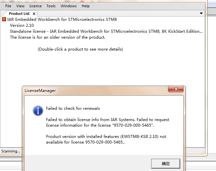
Task: Open the Help menu
Action: (86, 6)
